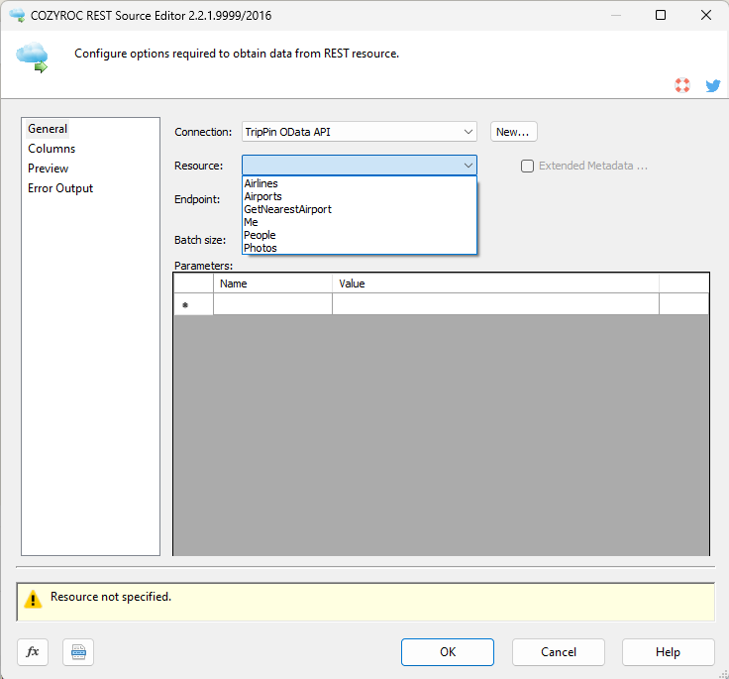Click the empty Name cell in Parameters
Image resolution: width=729 pixels, height=679 pixels.
coord(272,304)
